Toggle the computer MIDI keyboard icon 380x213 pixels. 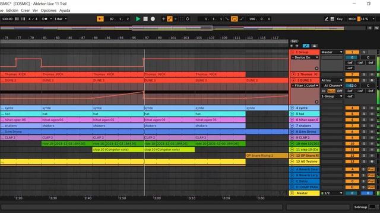[332, 19]
